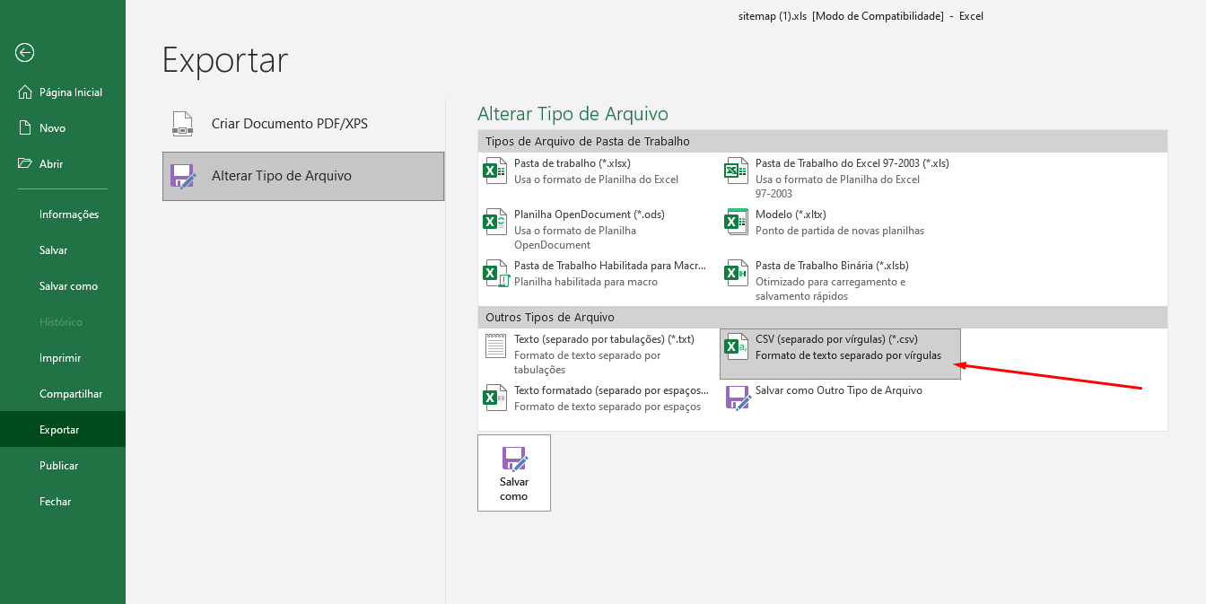Screen dimensions: 1206x604
Task: Open the Abrir menu item
Action: pos(63,163)
